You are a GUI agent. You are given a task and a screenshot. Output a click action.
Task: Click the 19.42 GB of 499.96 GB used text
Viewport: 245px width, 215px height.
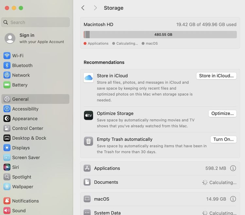tap(206, 24)
